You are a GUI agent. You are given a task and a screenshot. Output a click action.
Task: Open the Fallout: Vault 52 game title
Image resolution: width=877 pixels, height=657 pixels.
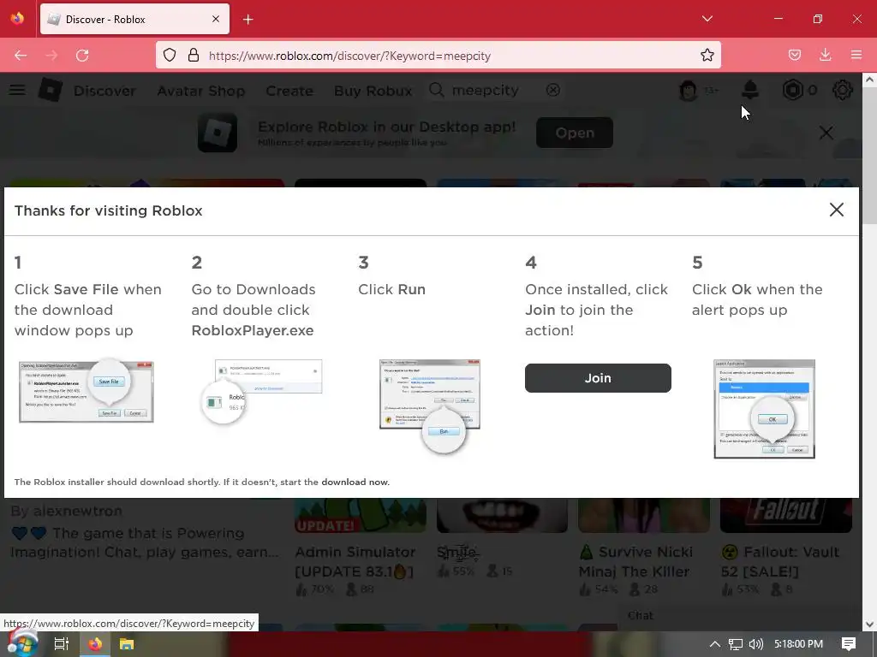781,561
